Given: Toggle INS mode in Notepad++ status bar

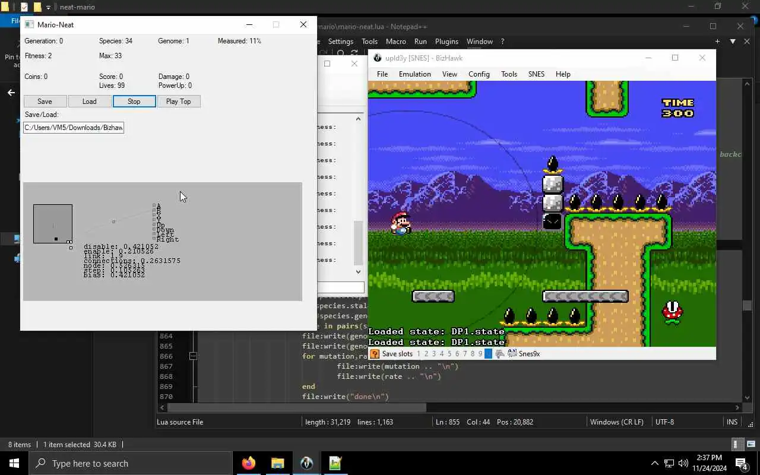Looking at the screenshot, I should [x=732, y=422].
